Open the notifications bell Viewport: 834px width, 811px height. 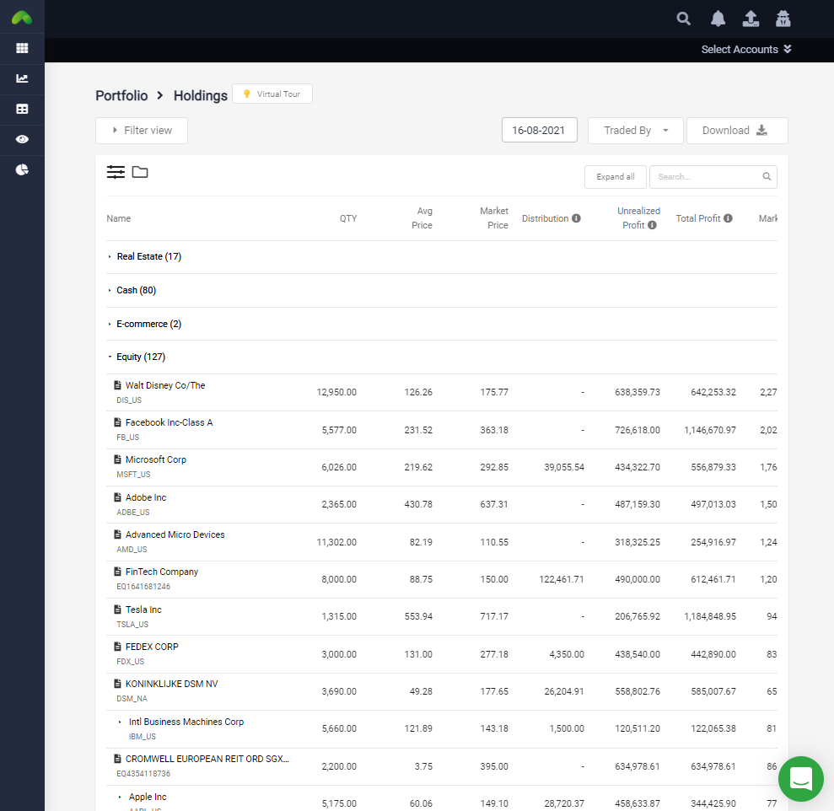(718, 19)
